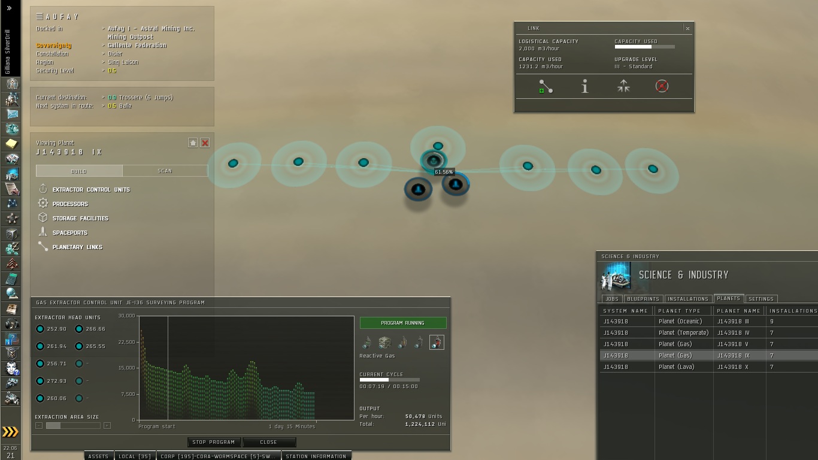Open the Settings tab in Science & Industry

pyautogui.click(x=761, y=298)
